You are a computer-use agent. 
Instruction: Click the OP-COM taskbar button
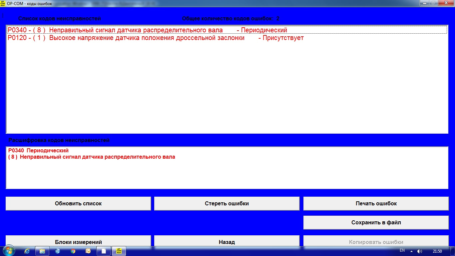[119, 251]
